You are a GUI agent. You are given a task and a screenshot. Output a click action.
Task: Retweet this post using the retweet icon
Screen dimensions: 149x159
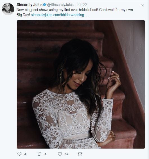coord(40,154)
